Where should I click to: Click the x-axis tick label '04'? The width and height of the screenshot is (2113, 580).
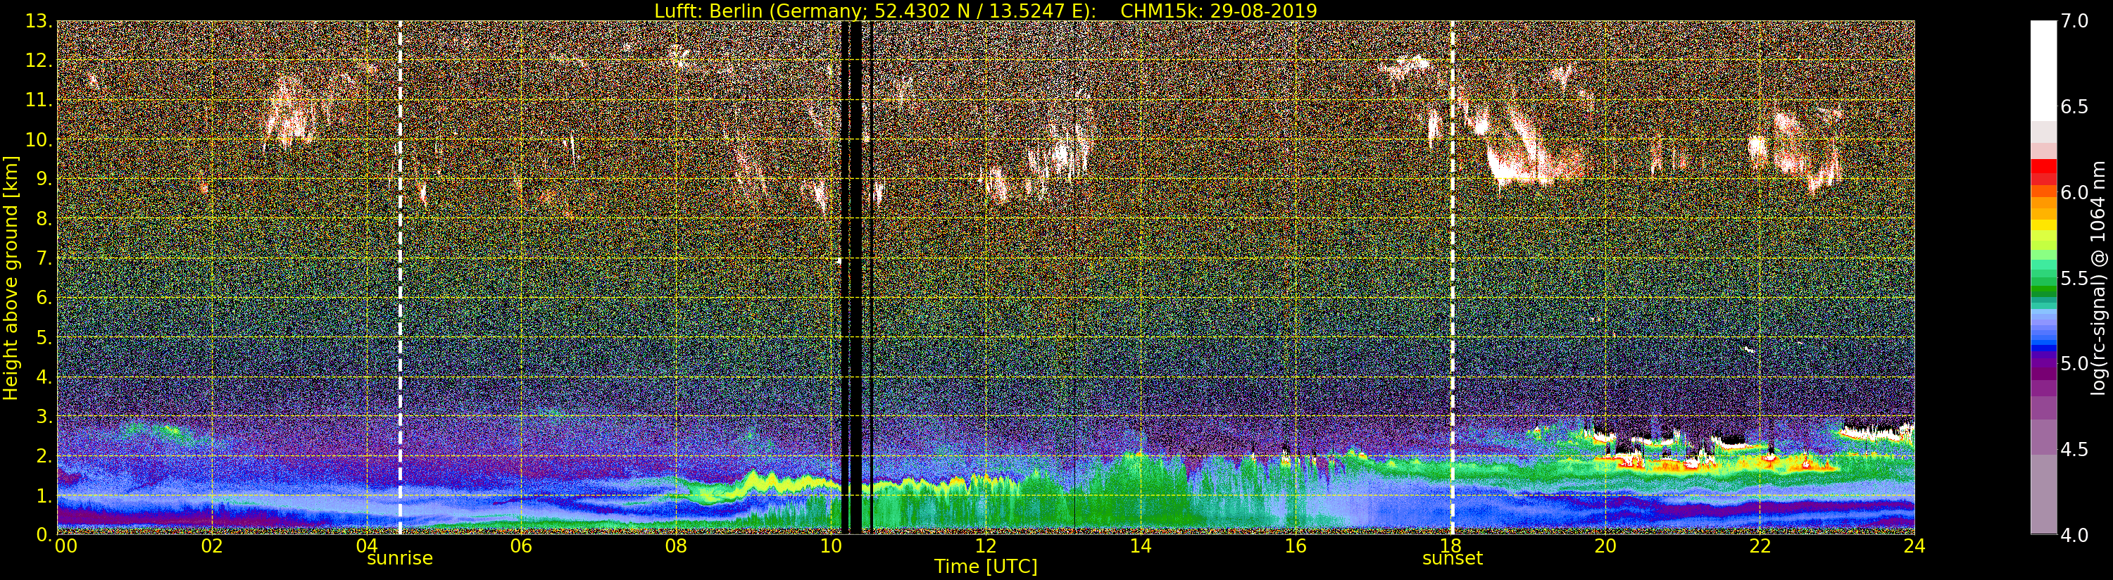click(367, 546)
